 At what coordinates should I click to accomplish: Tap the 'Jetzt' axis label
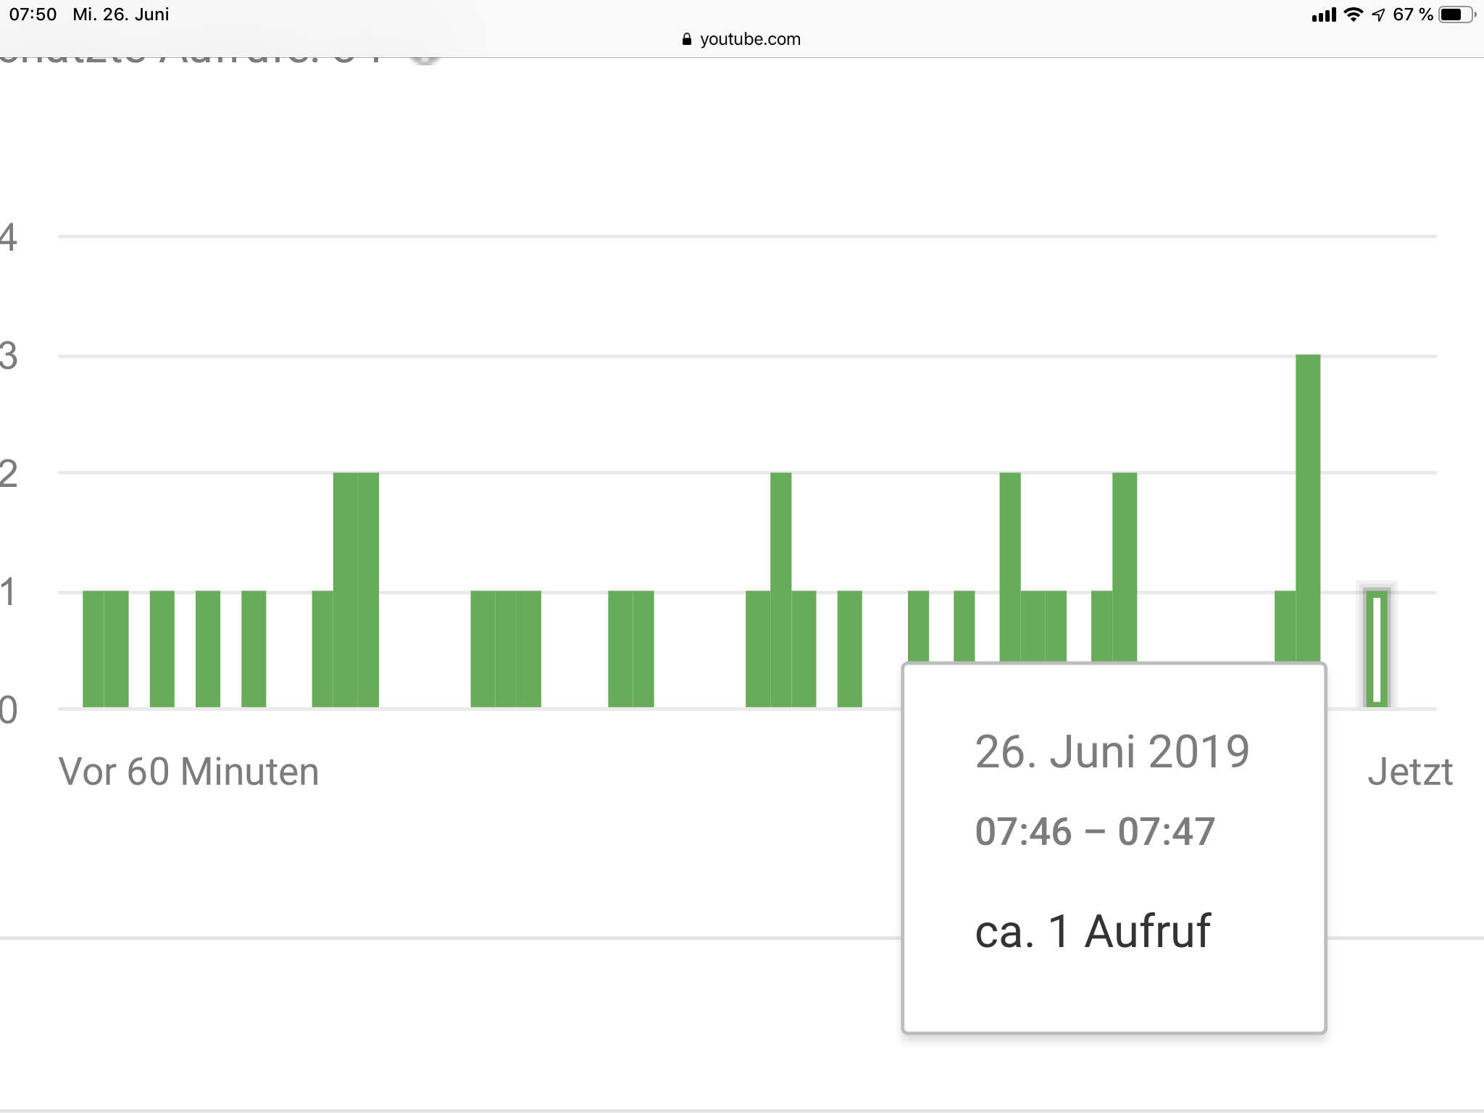point(1409,772)
